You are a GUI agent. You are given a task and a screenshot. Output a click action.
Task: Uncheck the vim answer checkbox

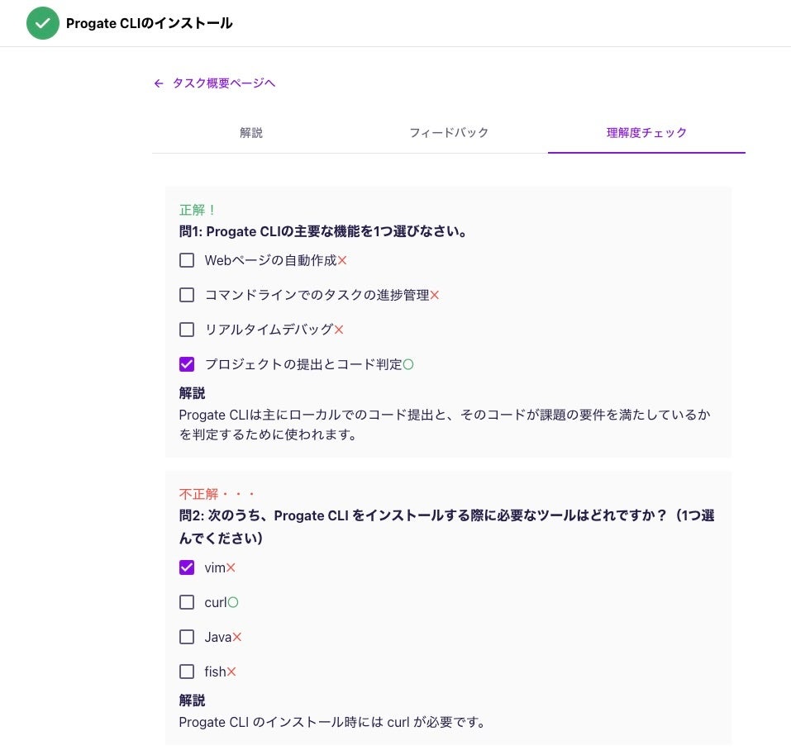187,567
